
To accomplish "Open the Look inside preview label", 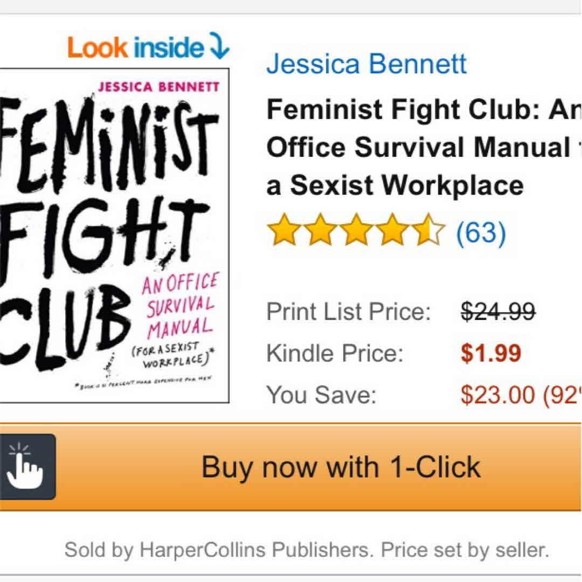I will coord(135,48).
